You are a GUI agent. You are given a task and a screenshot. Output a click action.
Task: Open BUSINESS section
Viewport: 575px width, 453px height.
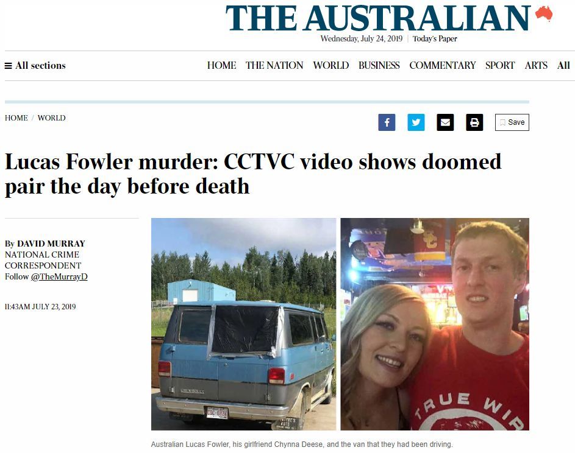coord(379,66)
